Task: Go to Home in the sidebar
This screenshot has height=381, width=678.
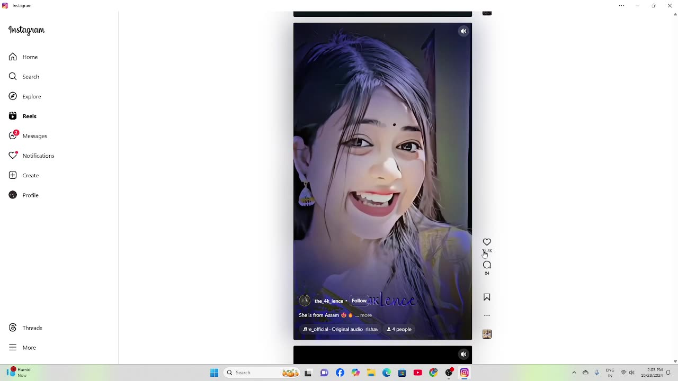Action: [23, 57]
